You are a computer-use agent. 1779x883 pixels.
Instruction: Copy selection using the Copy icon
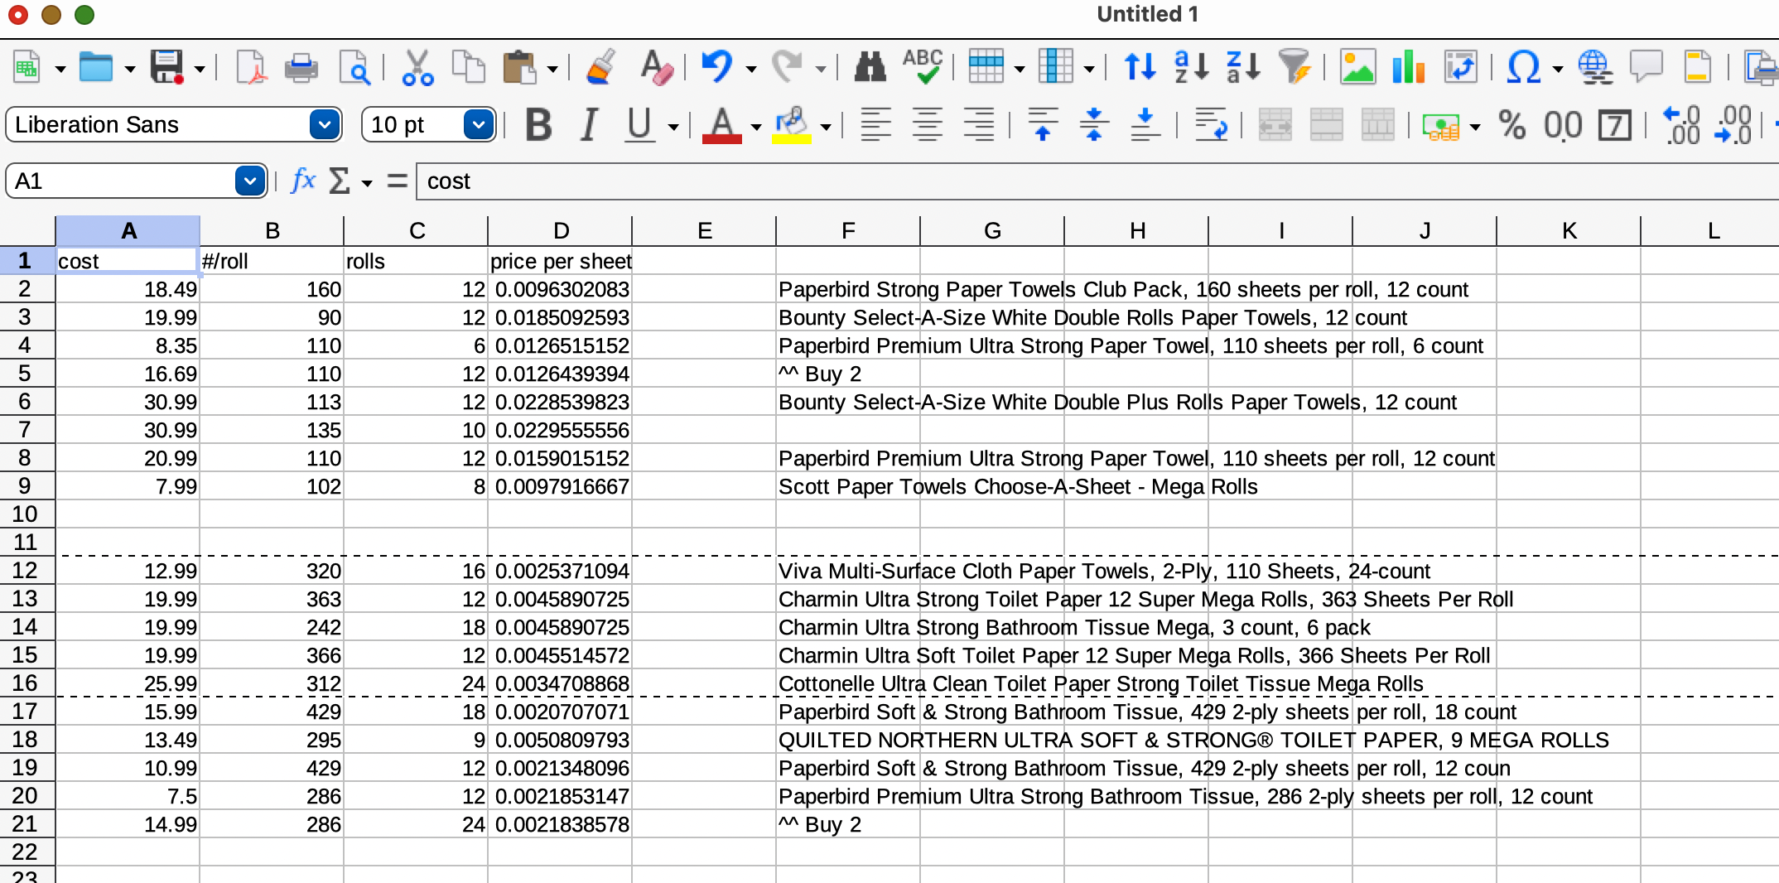469,67
